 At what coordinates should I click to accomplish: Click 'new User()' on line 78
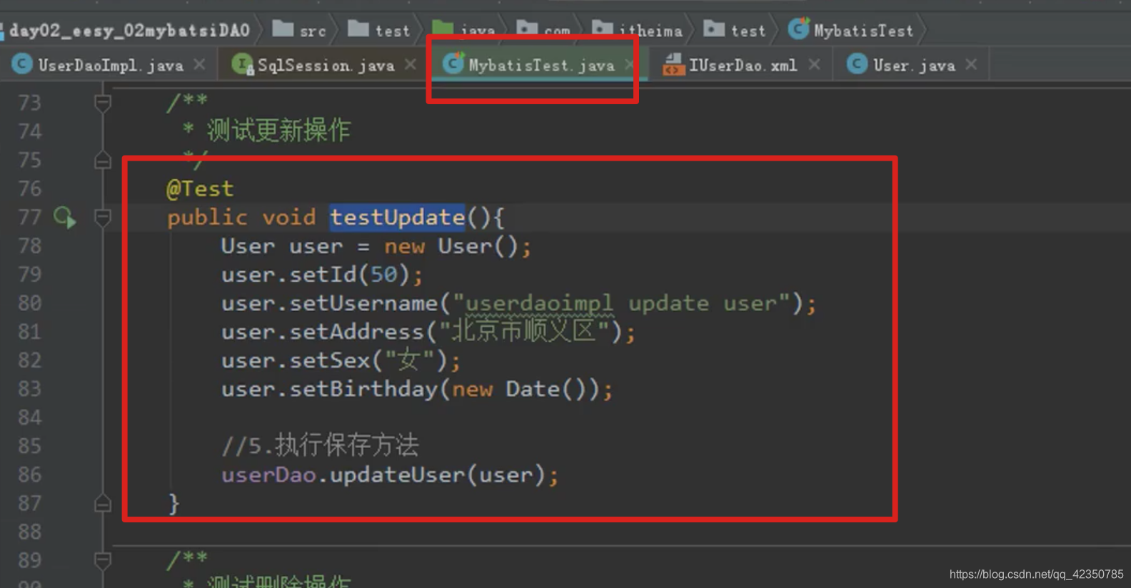pyautogui.click(x=451, y=246)
